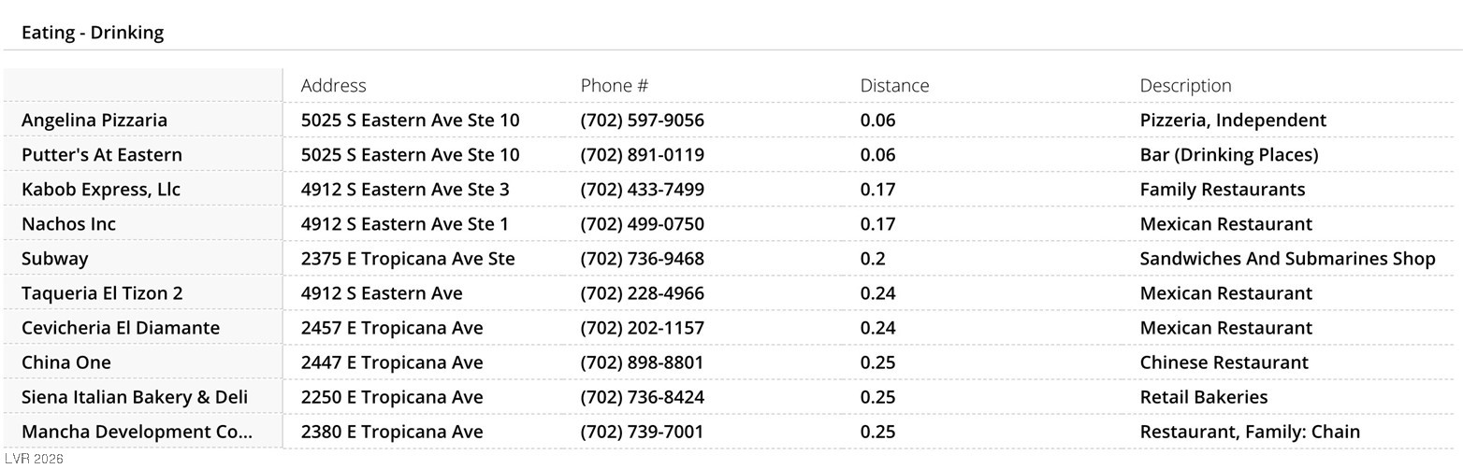Image resolution: width=1463 pixels, height=469 pixels.
Task: Click the Distance column header
Action: click(x=894, y=86)
